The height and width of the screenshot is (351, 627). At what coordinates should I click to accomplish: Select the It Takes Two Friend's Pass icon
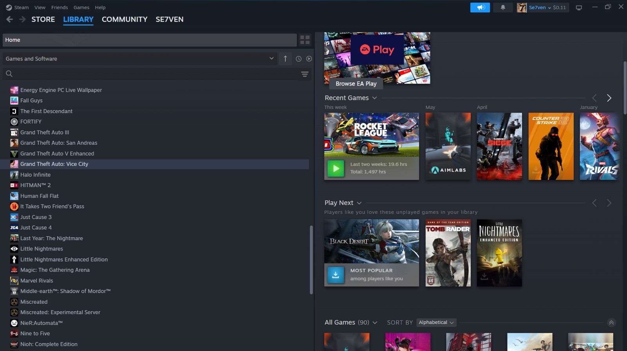click(x=14, y=206)
